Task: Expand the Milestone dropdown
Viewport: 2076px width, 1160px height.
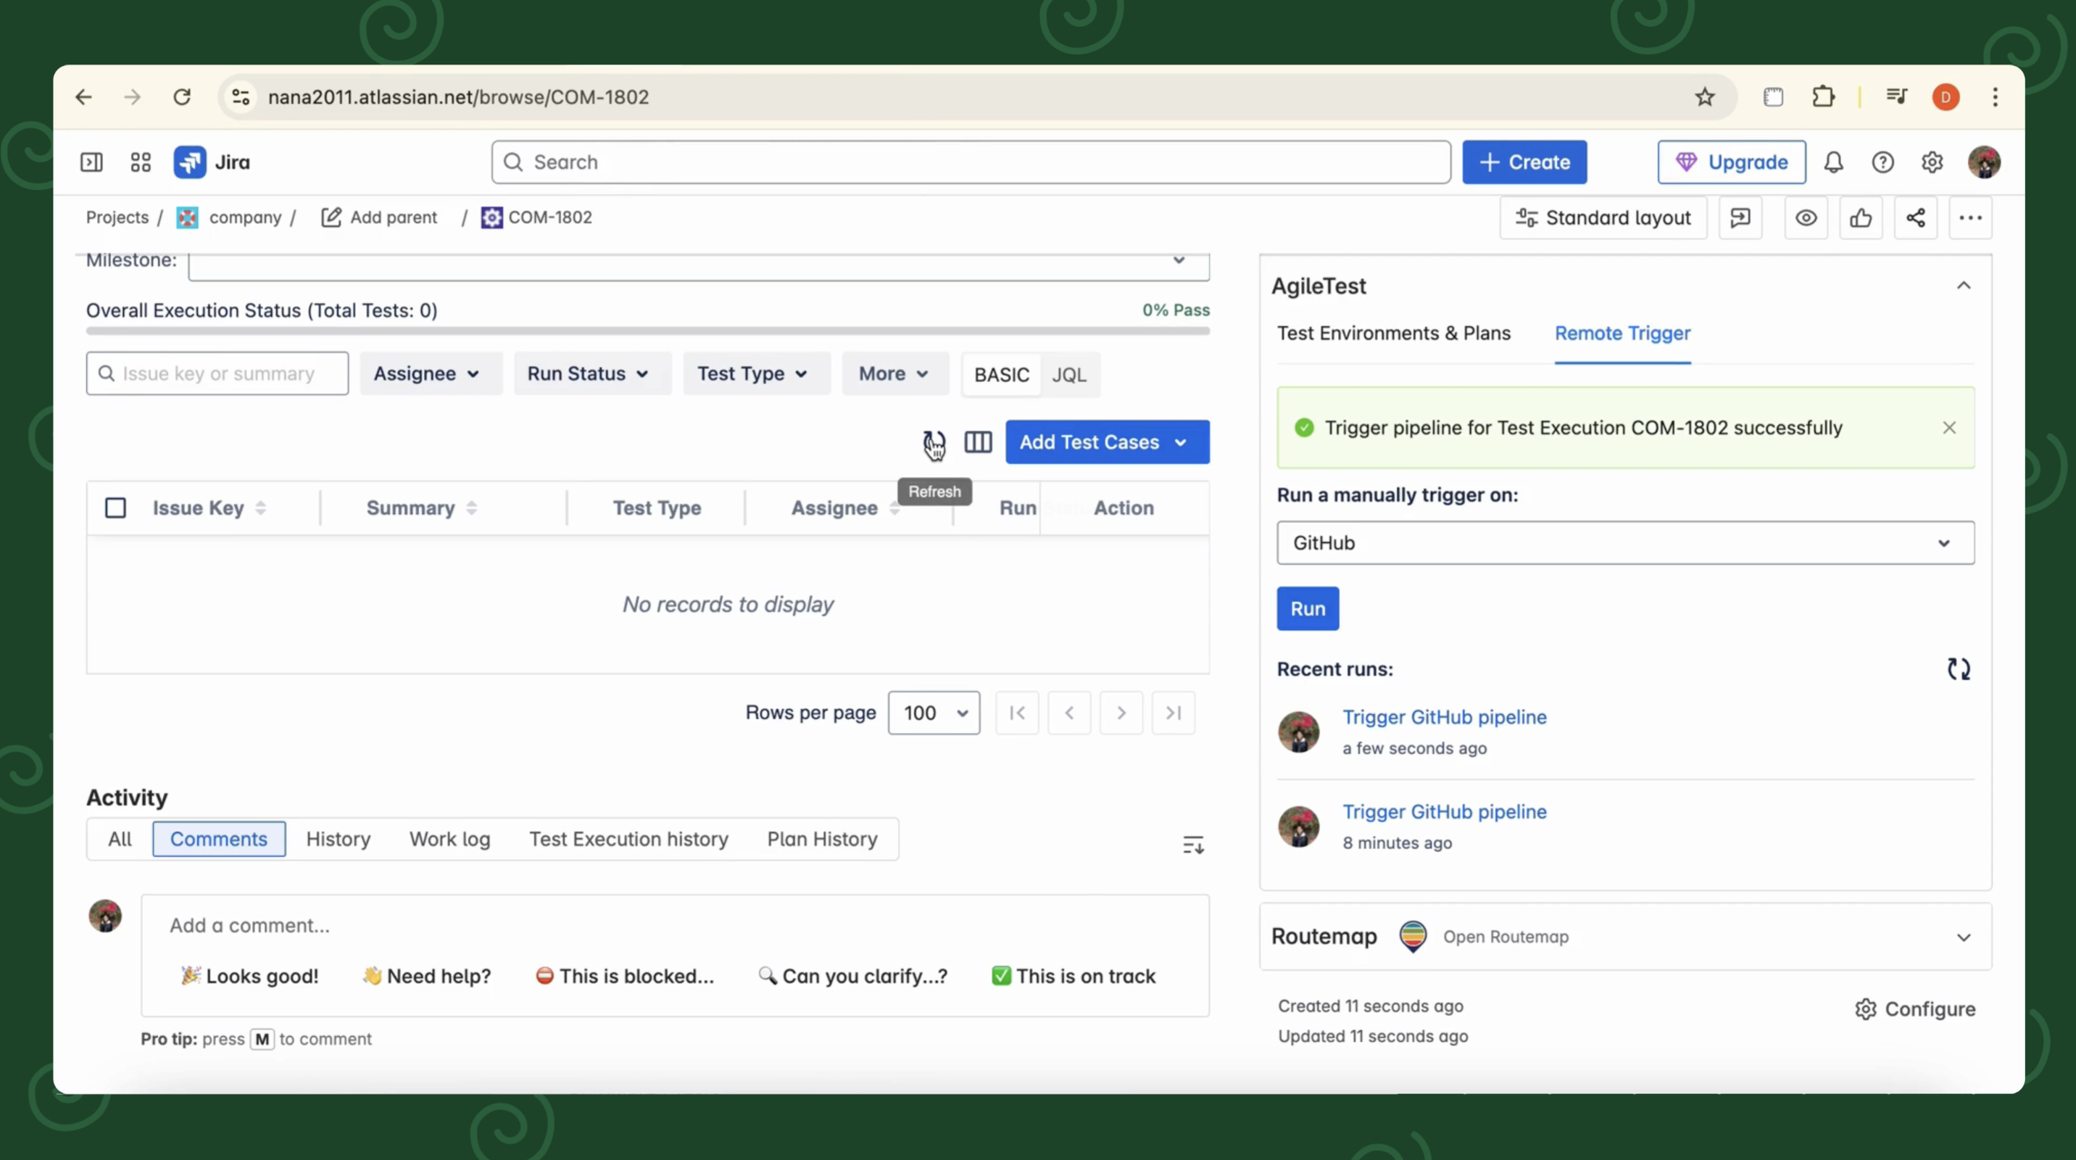Action: (x=1179, y=260)
